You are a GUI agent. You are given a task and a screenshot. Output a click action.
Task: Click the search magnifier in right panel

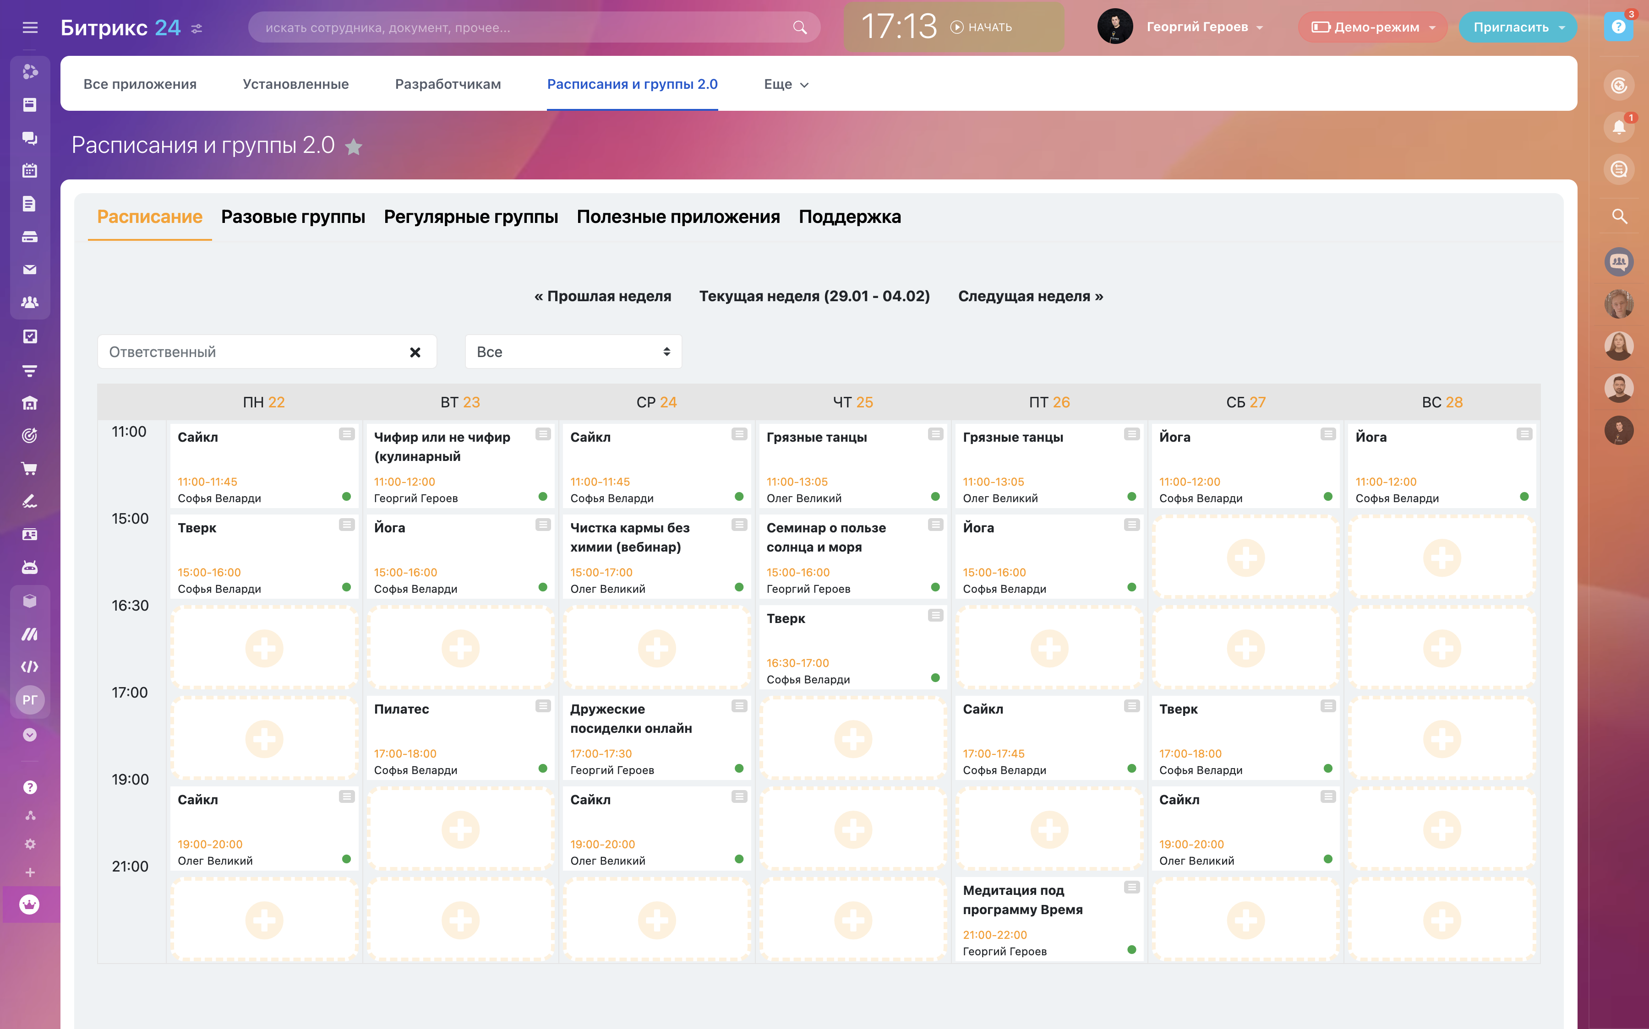tap(1619, 217)
